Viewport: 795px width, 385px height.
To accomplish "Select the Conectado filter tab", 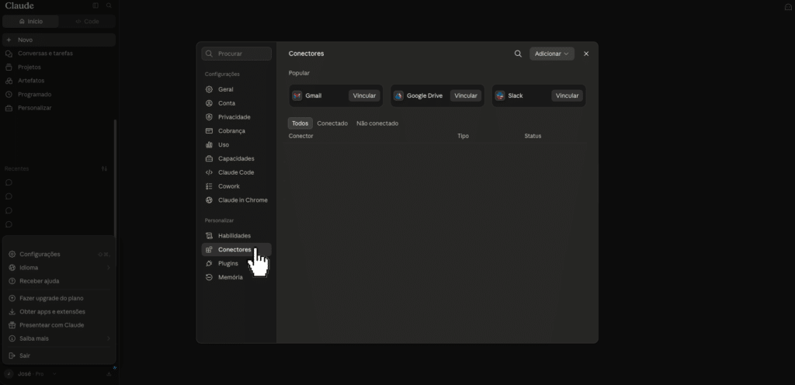I will pos(332,123).
